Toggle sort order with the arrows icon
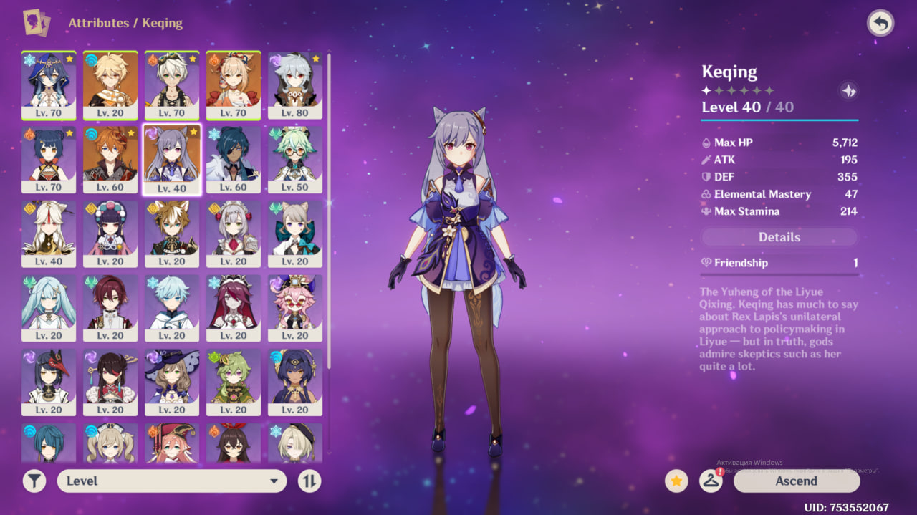Viewport: 917px width, 515px height. (x=309, y=481)
